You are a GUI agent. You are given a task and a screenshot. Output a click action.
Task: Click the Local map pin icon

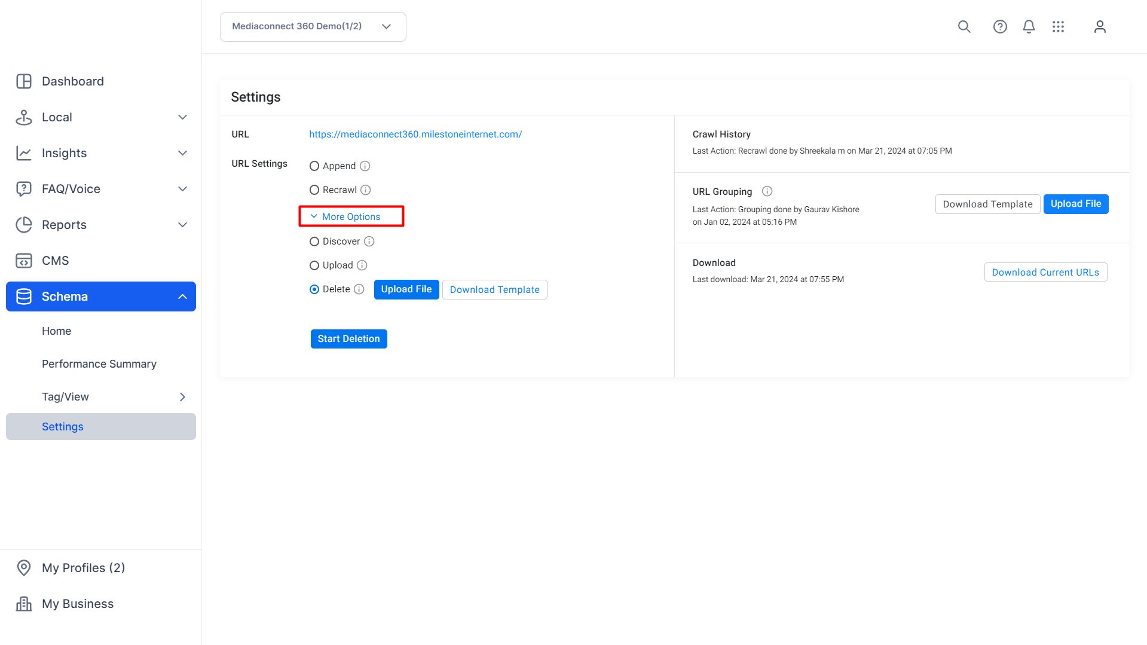click(x=24, y=117)
